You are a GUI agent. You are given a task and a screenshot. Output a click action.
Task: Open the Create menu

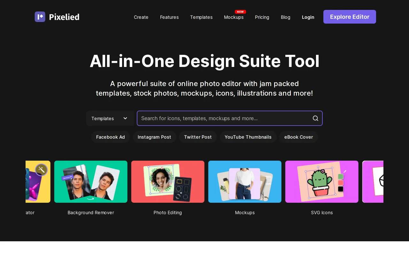[x=141, y=17]
